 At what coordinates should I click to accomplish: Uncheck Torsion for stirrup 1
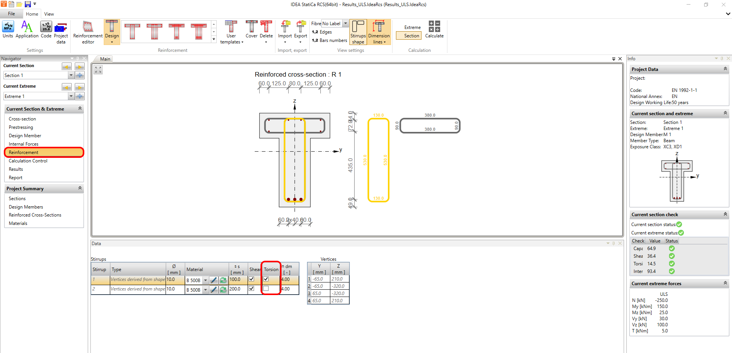266,279
